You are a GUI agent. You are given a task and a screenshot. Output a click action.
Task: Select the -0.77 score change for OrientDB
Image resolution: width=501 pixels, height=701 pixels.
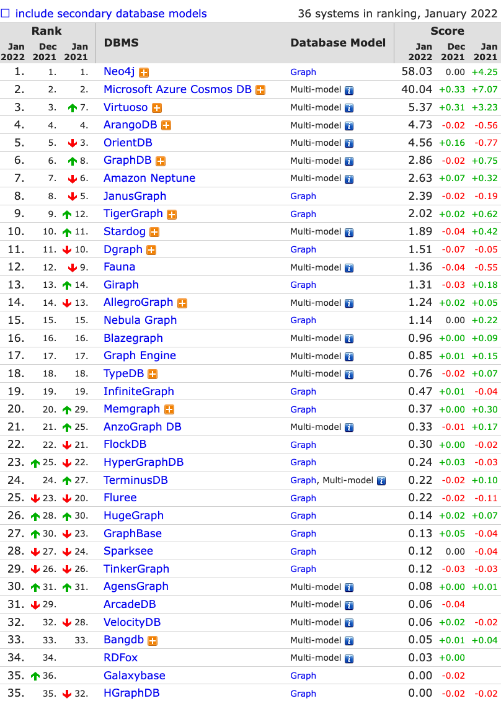(x=485, y=143)
